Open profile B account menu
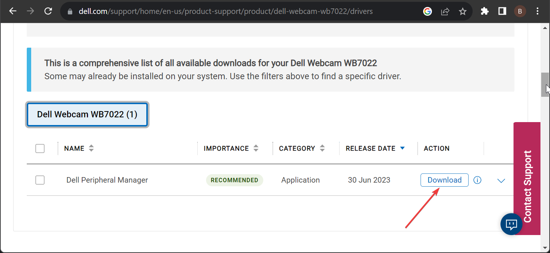The width and height of the screenshot is (550, 253). coord(520,11)
